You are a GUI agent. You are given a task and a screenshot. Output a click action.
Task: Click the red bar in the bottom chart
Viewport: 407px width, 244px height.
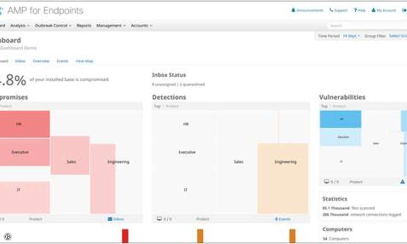pyautogui.click(x=125, y=236)
